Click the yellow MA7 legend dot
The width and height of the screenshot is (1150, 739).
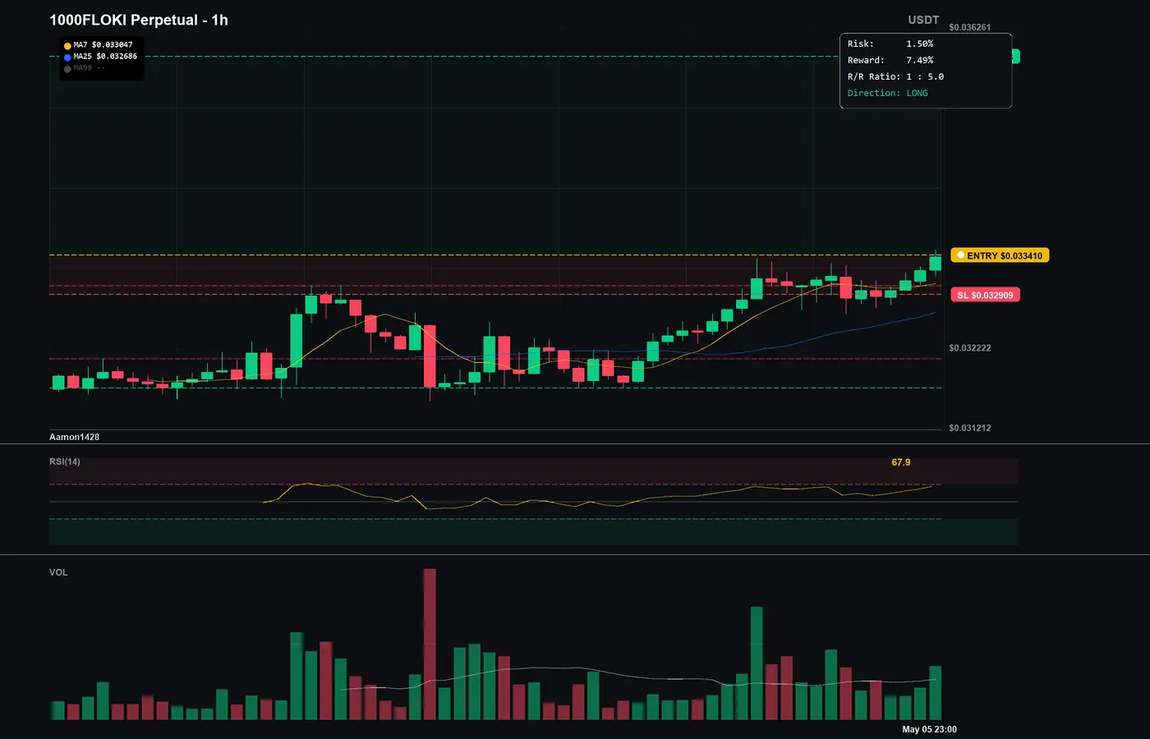click(x=67, y=46)
